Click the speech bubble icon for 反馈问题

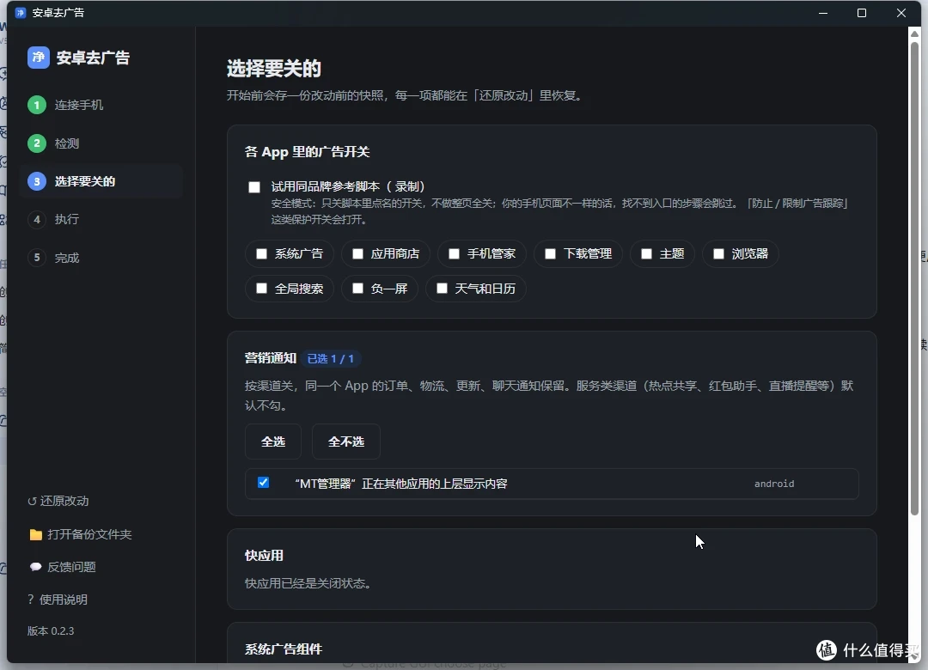pyautogui.click(x=35, y=567)
